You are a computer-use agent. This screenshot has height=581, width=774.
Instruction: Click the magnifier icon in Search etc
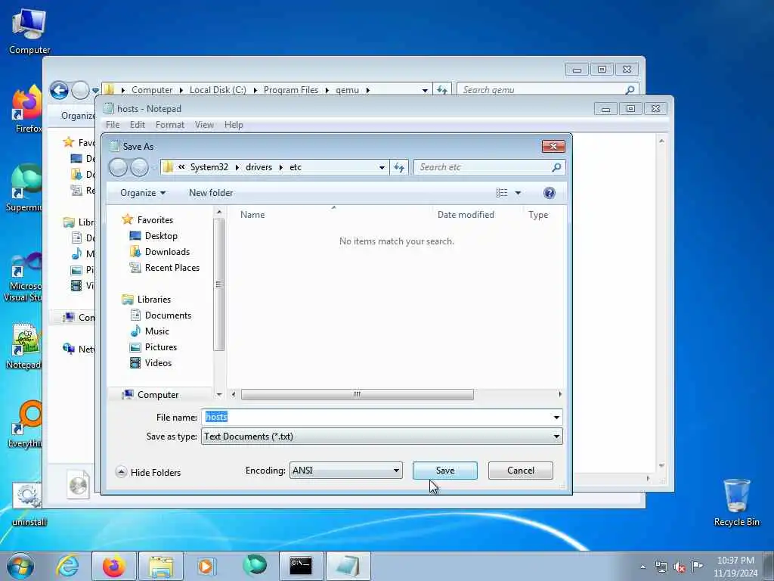[x=556, y=167]
